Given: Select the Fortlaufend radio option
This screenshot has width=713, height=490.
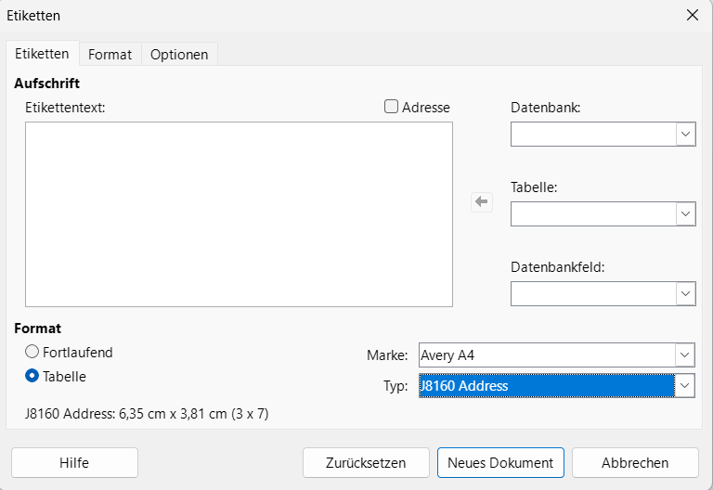Looking at the screenshot, I should tap(32, 353).
